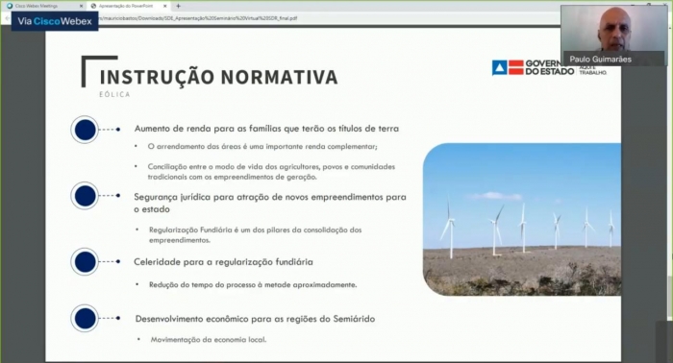Viewport: 673px width, 363px height.
Task: Click blue circle beside 'Desenvolvimento econômico'
Action: tap(85, 319)
